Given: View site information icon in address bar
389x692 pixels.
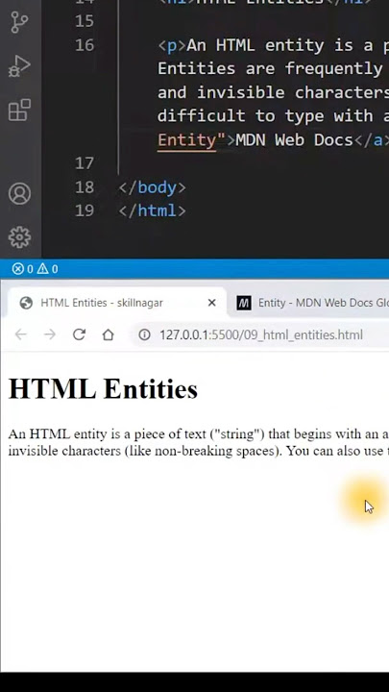Looking at the screenshot, I should [144, 335].
